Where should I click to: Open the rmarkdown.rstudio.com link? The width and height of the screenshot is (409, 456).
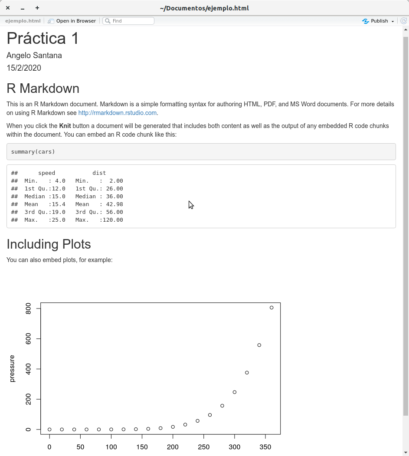click(117, 113)
